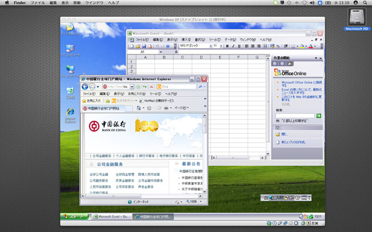
Task: Click the Excel Help question mark icon
Action: [x=168, y=46]
